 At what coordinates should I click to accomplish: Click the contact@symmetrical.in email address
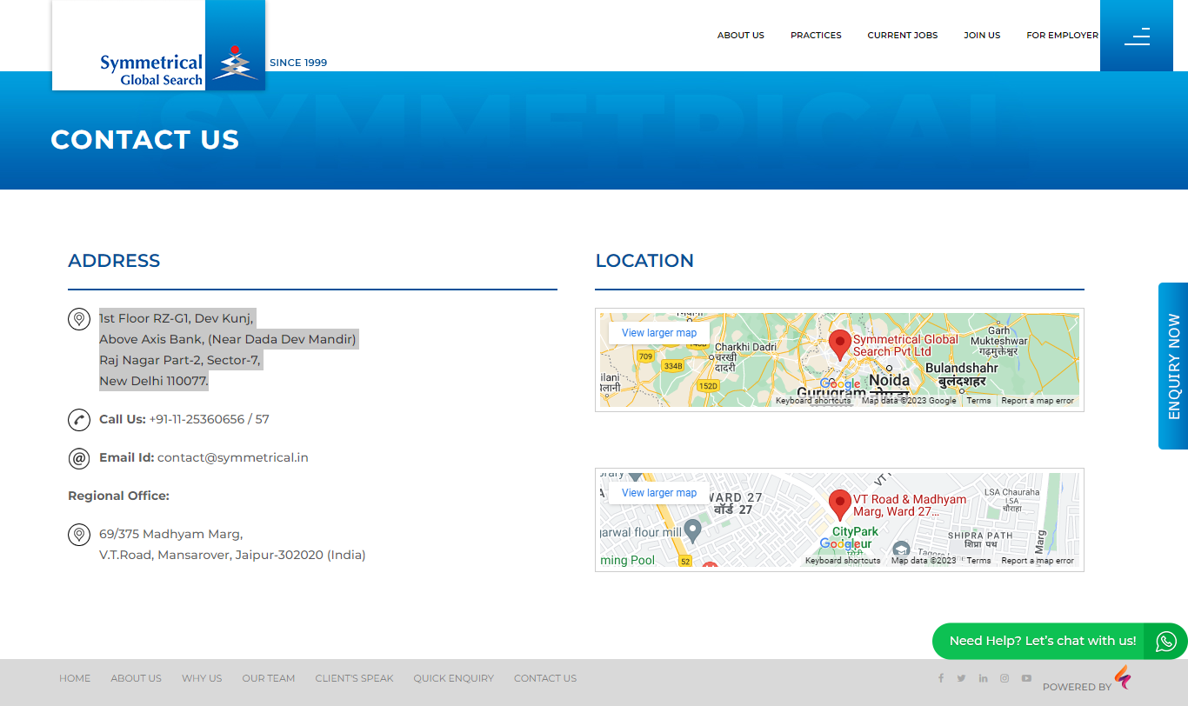tap(233, 457)
